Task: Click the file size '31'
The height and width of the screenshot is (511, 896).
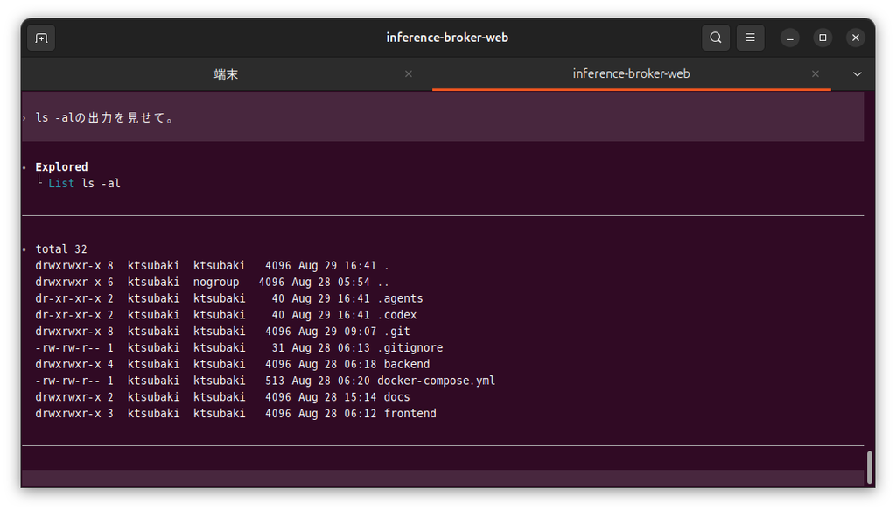Action: (278, 347)
